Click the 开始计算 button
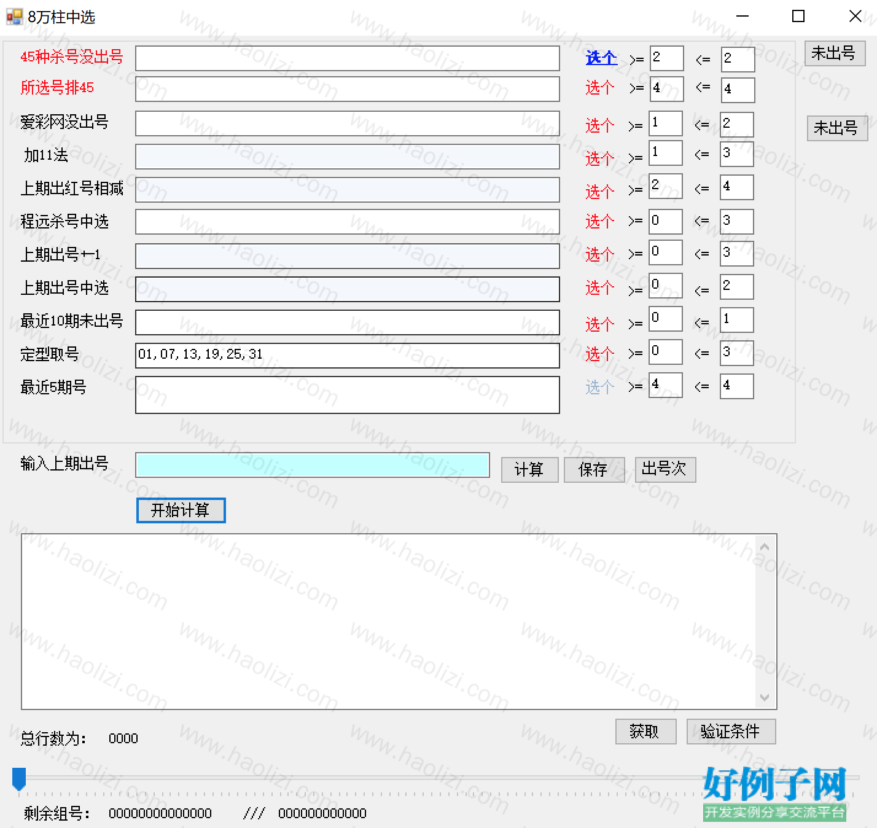Viewport: 877px width, 828px height. (x=181, y=510)
